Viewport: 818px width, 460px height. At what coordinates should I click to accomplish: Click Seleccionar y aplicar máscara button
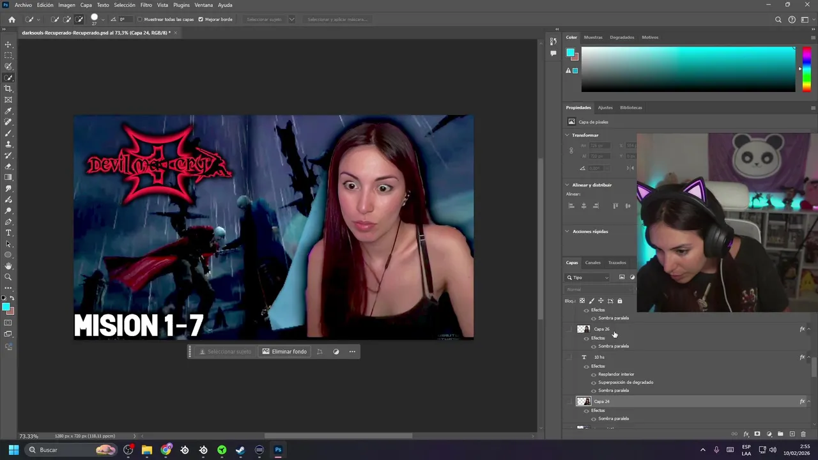coord(337,19)
